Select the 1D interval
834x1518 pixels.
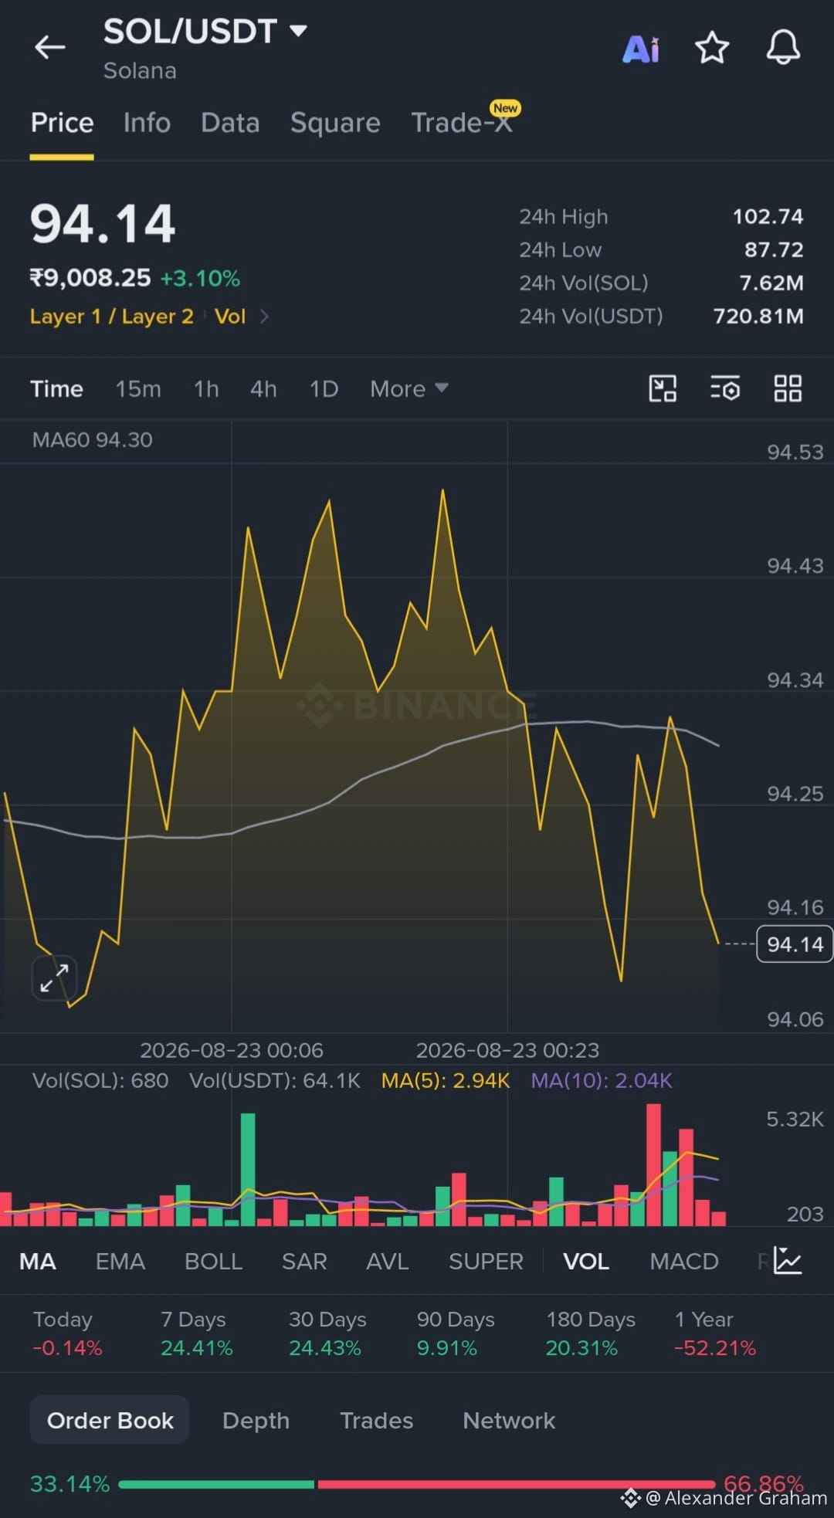coord(324,388)
